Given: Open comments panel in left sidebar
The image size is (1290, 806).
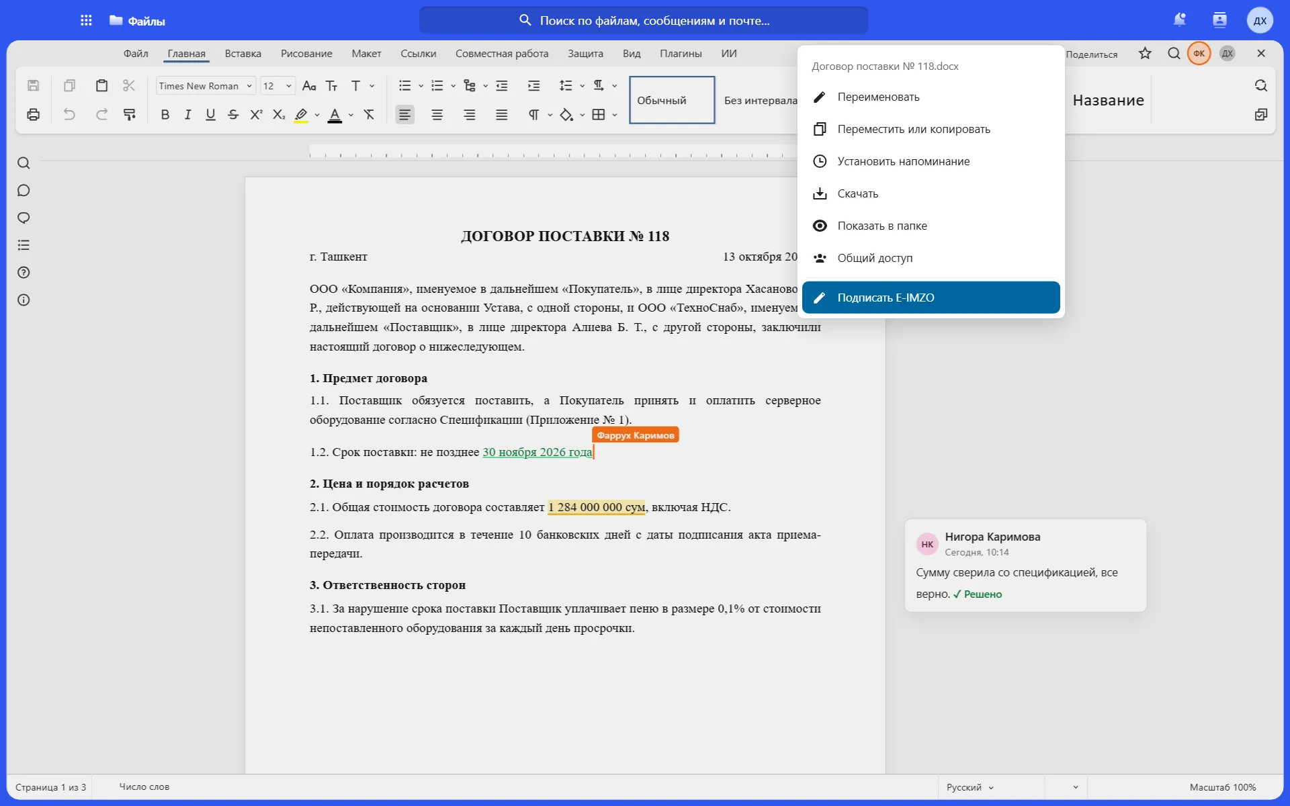Looking at the screenshot, I should (24, 191).
